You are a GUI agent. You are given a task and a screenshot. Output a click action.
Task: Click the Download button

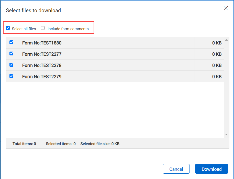pyautogui.click(x=211, y=169)
